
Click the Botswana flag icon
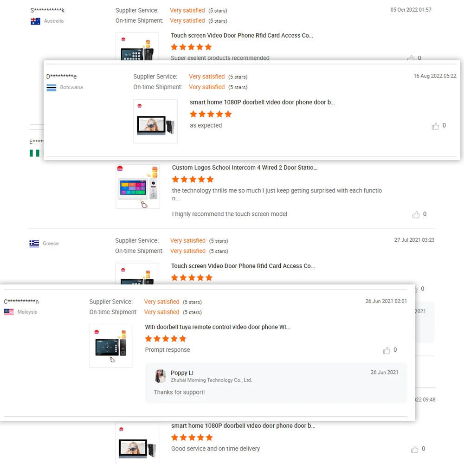[x=51, y=88]
